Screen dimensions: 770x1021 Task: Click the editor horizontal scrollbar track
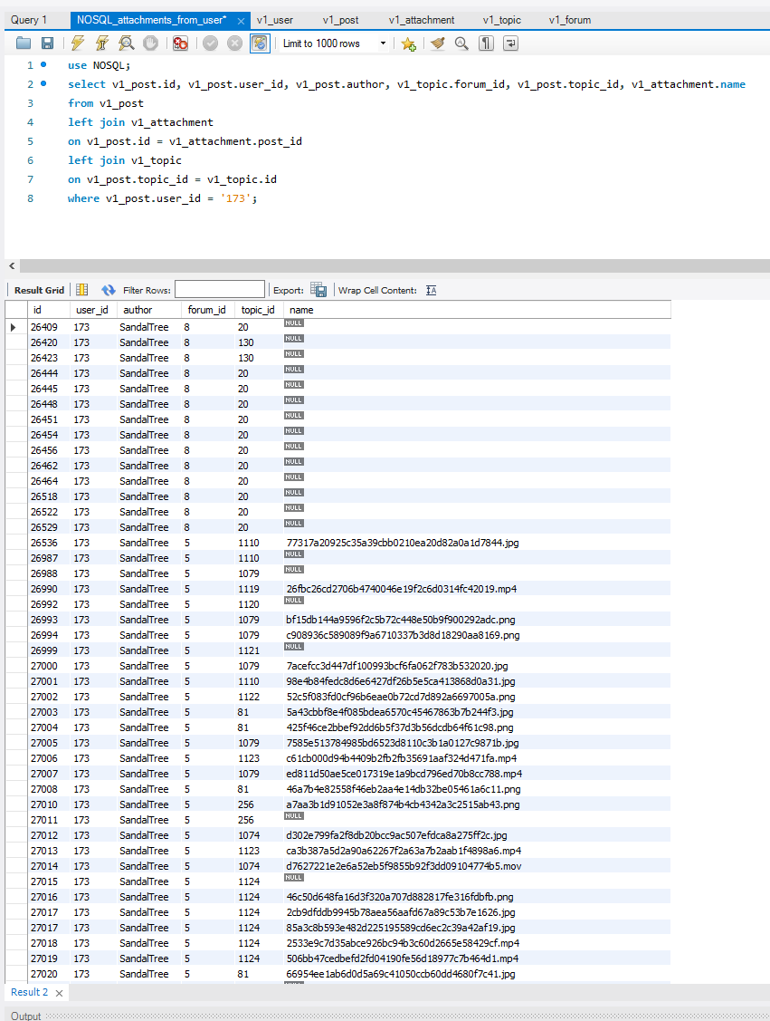click(x=389, y=266)
